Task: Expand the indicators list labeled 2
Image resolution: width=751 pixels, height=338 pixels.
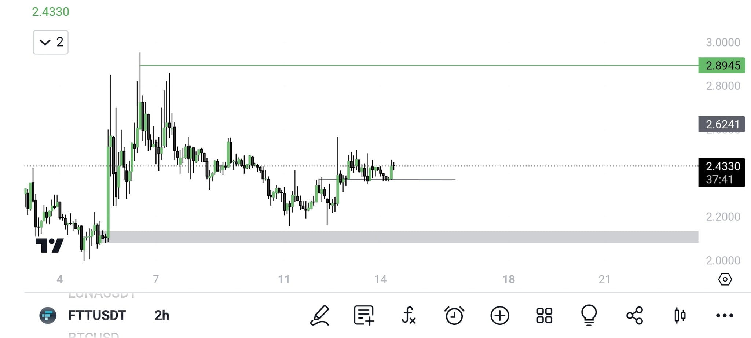Action: 51,41
